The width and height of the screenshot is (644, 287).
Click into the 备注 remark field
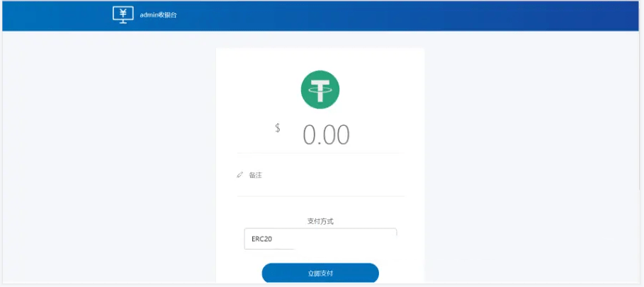pyautogui.click(x=320, y=175)
